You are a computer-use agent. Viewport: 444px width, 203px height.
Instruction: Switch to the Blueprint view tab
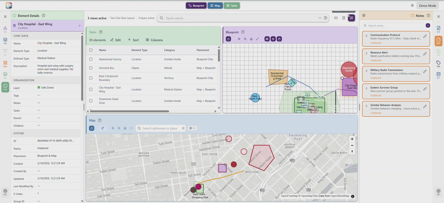[196, 6]
